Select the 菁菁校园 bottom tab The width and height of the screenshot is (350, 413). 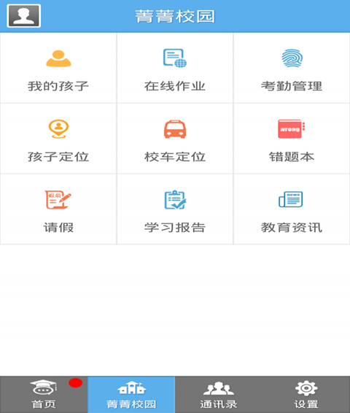(131, 394)
